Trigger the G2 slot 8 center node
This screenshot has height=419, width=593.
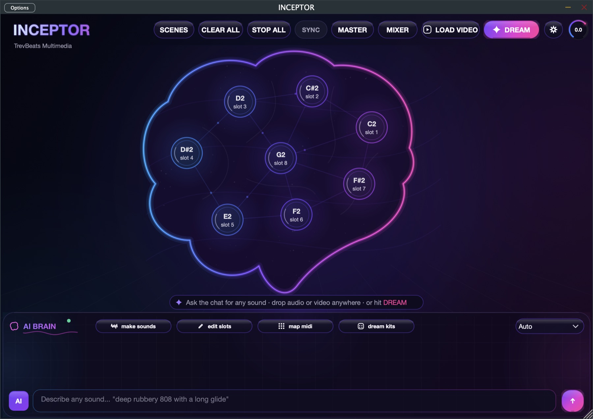[280, 158]
